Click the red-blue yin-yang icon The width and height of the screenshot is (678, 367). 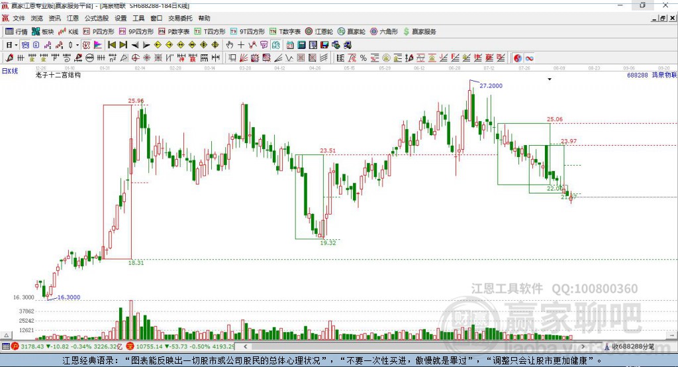tap(518, 58)
